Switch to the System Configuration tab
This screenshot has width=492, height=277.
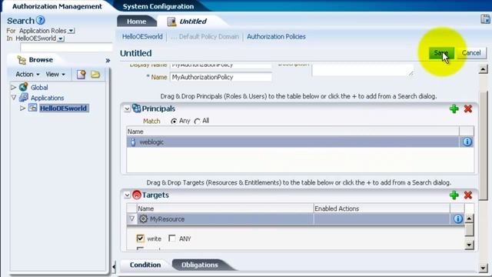coord(158,6)
